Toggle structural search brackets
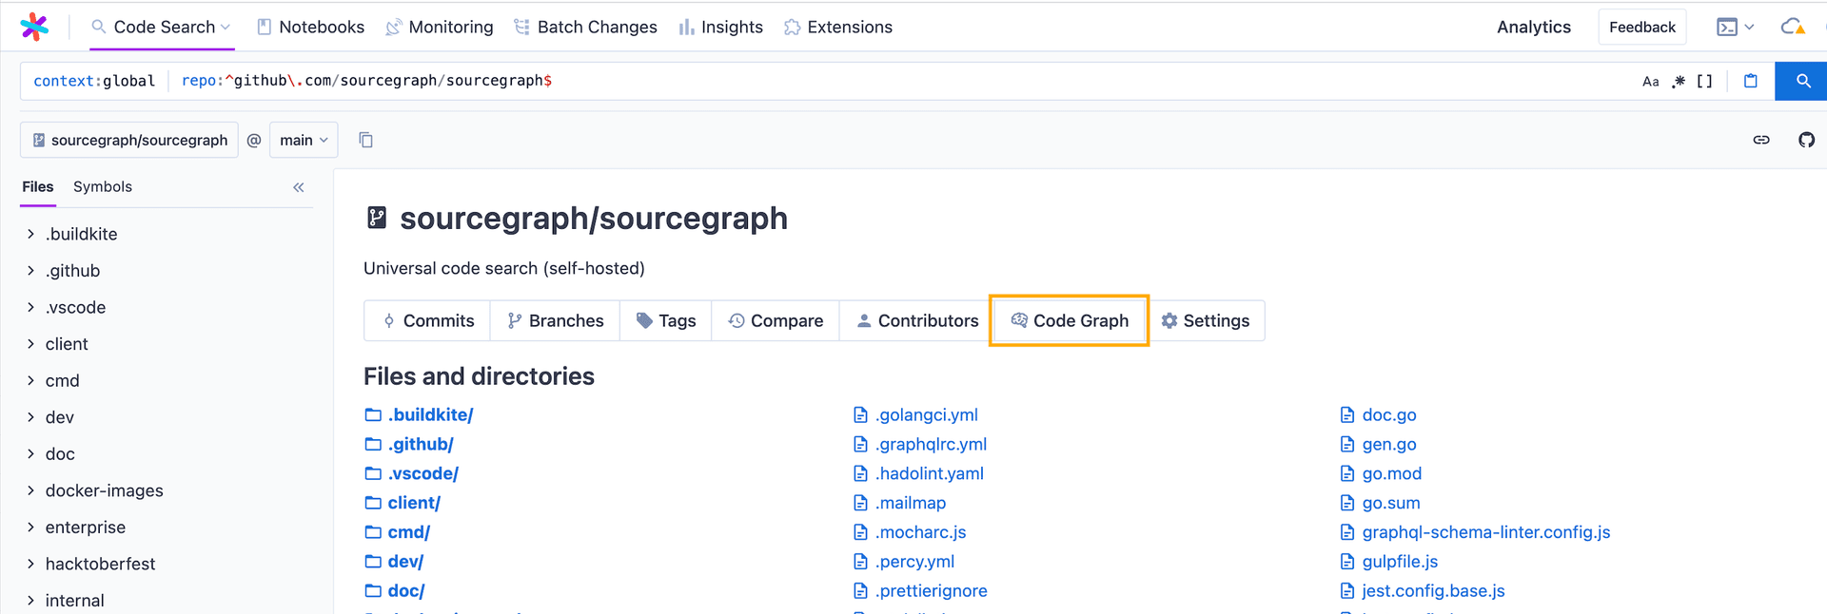The image size is (1827, 614). coord(1704,81)
